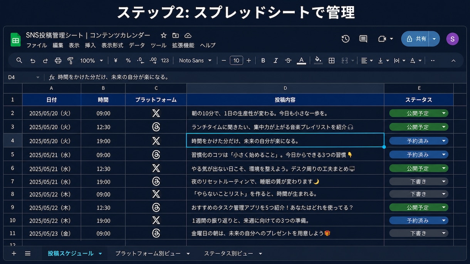Increase font size with plus button
This screenshot has width=470, height=264.
pyautogui.click(x=249, y=60)
